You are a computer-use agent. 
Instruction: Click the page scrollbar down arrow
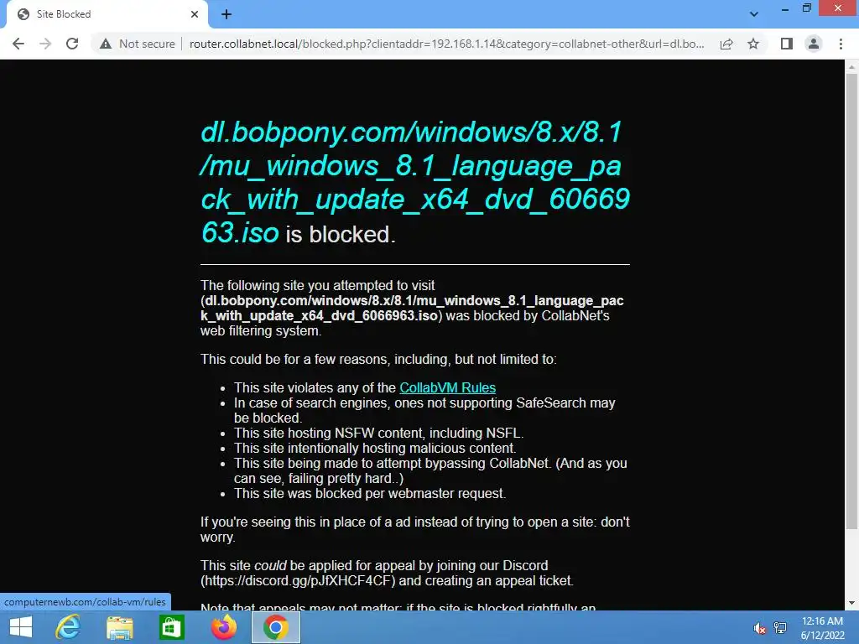(x=851, y=603)
